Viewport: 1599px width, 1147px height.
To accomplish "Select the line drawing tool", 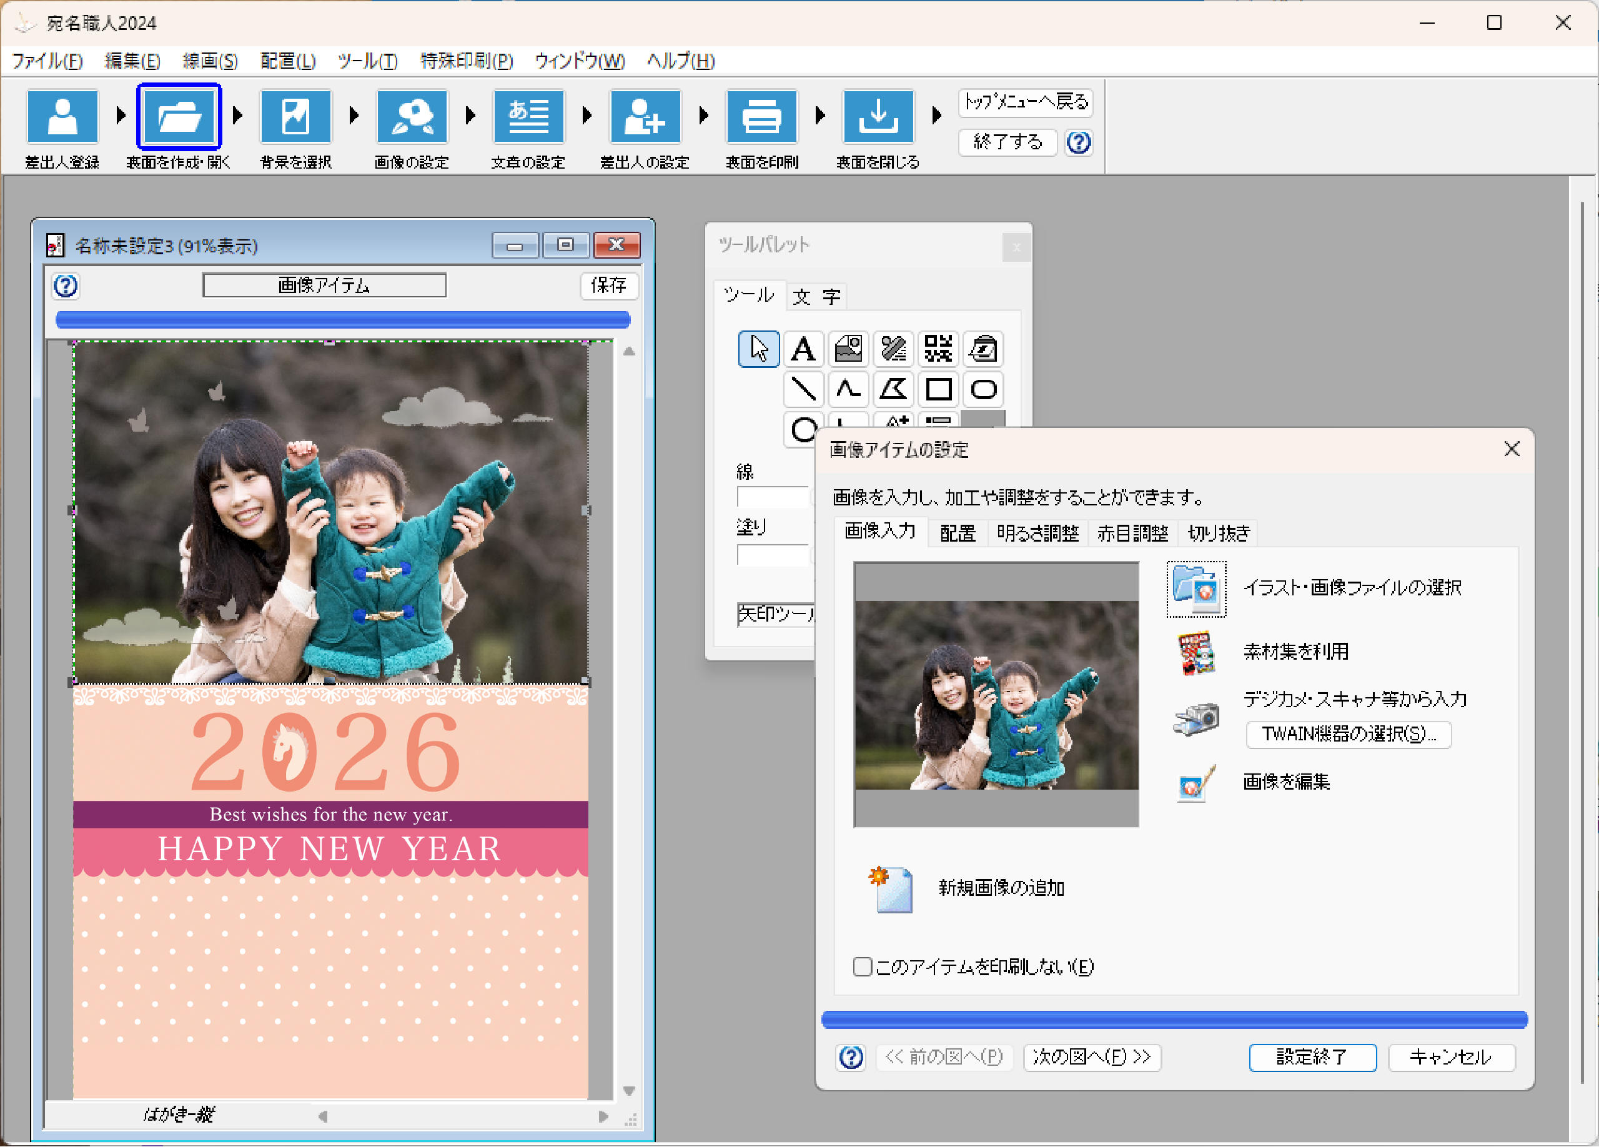I will click(x=804, y=390).
